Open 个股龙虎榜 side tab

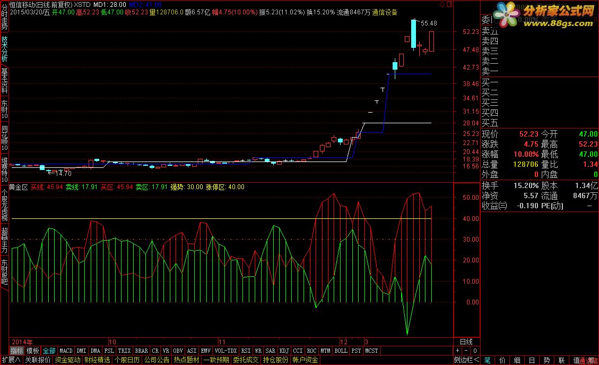(4, 205)
